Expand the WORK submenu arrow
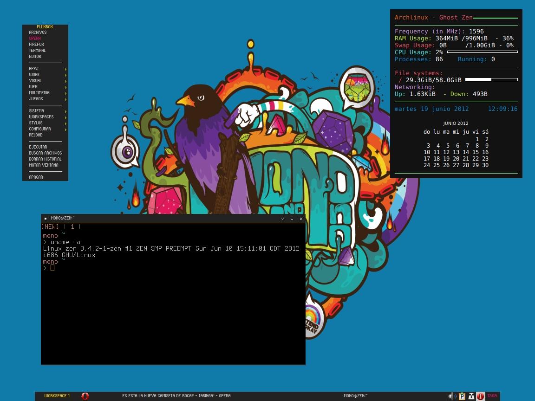 pos(65,75)
